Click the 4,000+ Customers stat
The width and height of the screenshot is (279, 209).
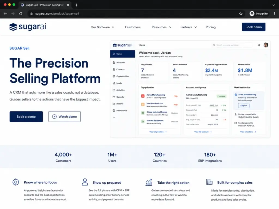tap(63, 157)
